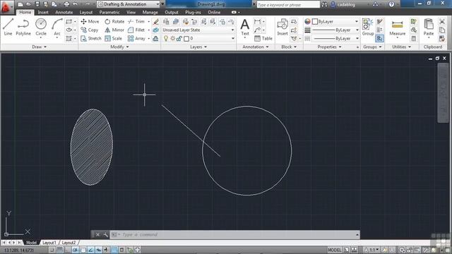The width and height of the screenshot is (452, 254).
Task: Select the Polyline tool
Action: coord(23,27)
